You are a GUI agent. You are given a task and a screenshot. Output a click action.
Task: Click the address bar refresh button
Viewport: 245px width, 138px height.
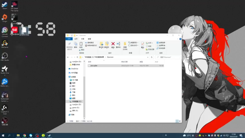(x=152, y=57)
